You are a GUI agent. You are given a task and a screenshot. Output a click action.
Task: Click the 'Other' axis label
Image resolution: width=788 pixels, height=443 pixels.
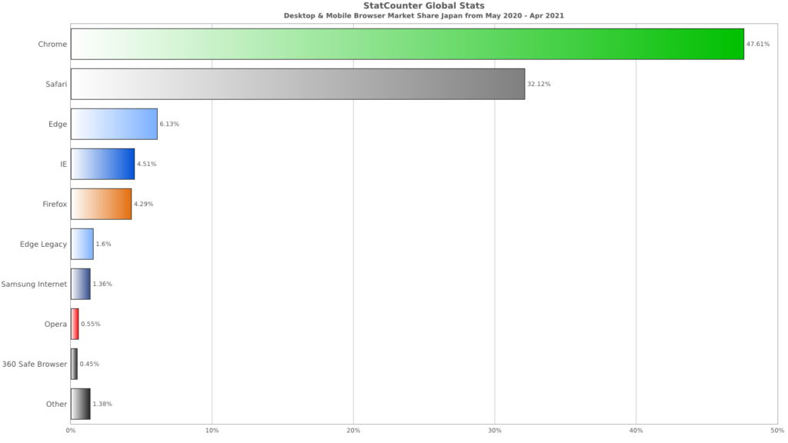[56, 404]
